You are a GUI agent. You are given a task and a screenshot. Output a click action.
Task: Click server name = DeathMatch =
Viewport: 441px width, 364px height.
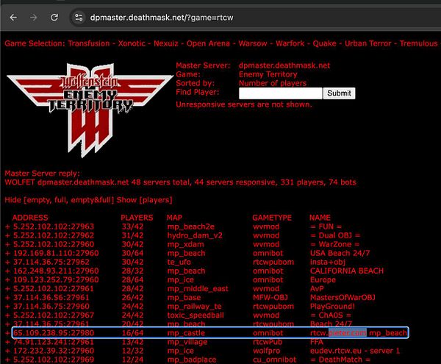coord(340,360)
